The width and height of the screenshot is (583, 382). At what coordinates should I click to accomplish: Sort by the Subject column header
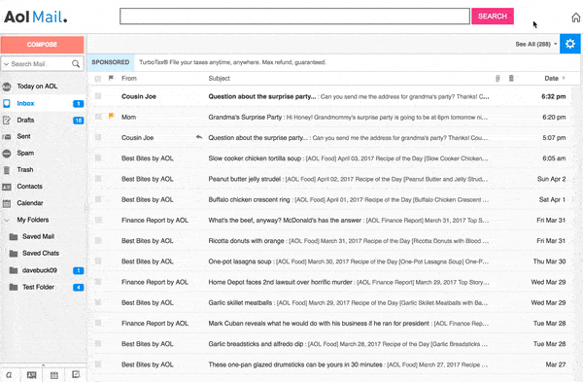click(219, 78)
